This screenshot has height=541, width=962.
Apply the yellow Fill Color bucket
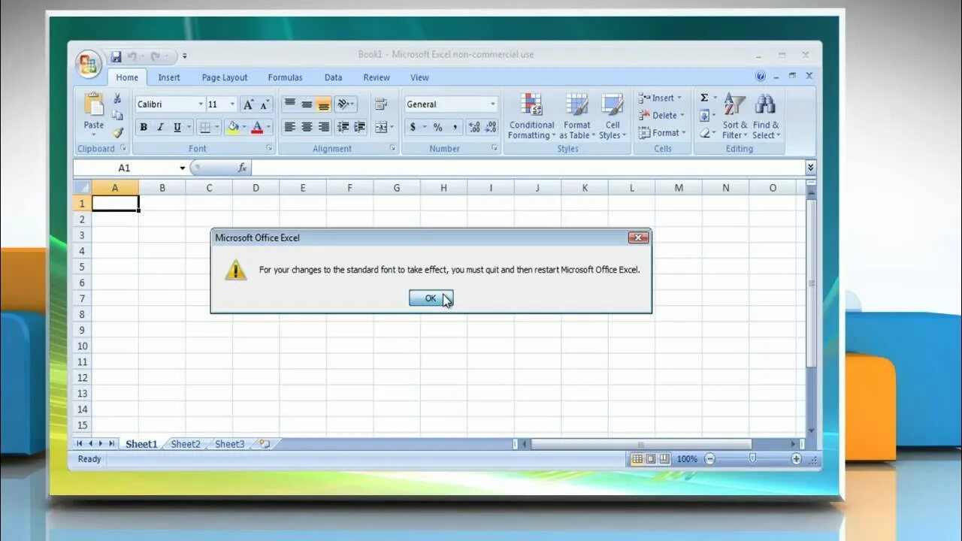232,127
